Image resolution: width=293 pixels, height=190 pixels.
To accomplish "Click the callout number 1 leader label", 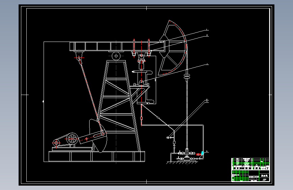I will tap(207, 29).
